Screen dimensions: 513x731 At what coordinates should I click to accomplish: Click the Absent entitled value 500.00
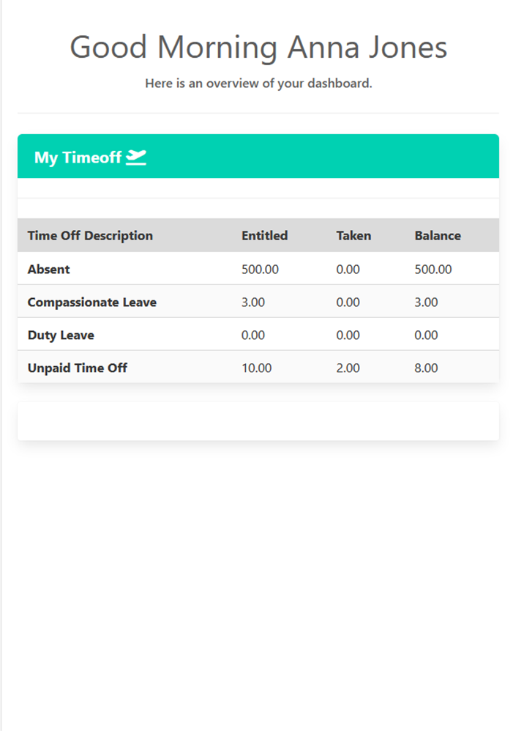(260, 269)
